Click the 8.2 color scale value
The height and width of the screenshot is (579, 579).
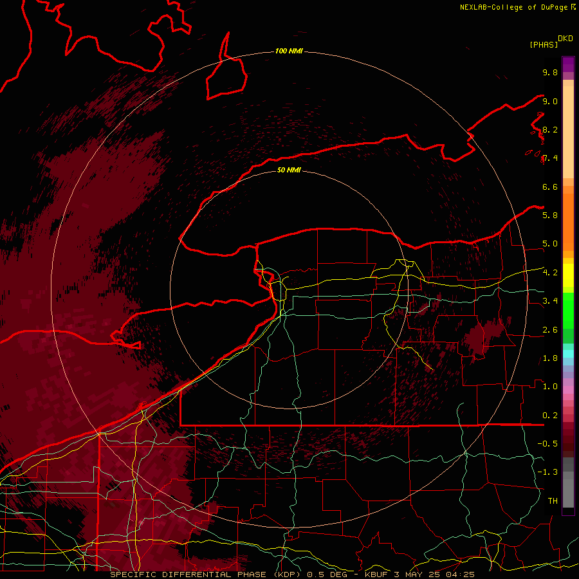tap(550, 129)
